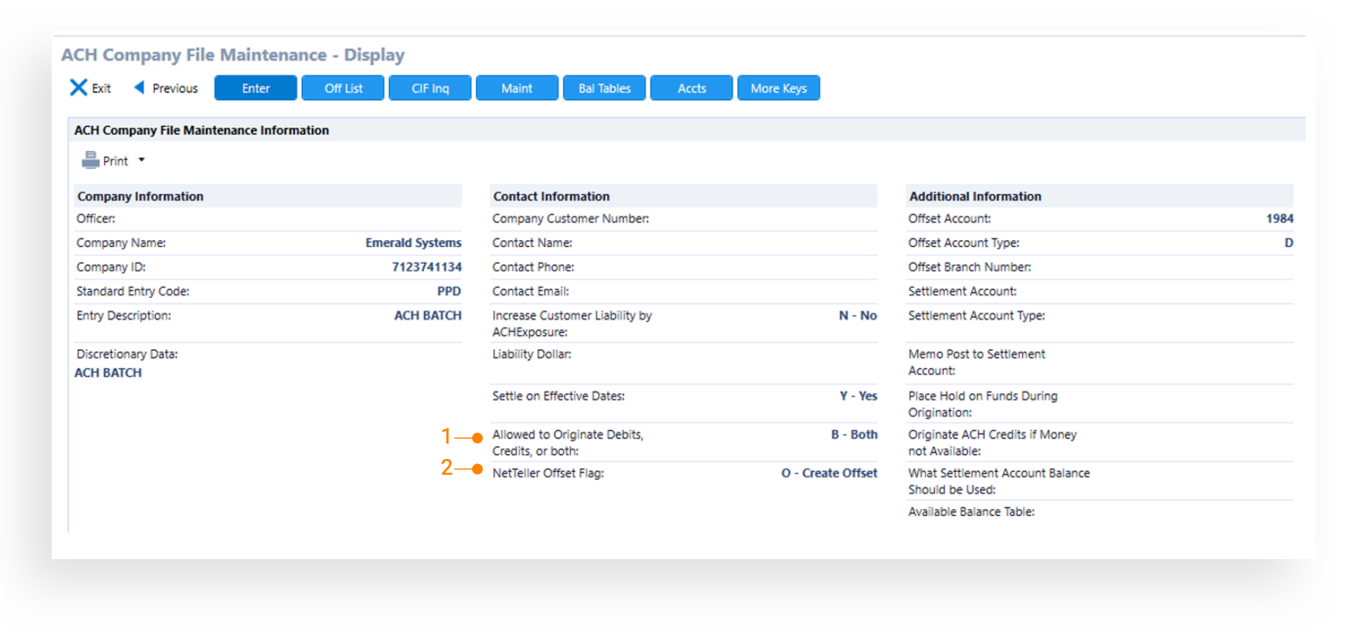Click the Y - Yes settle value
This screenshot has width=1362, height=632.
pyautogui.click(x=858, y=396)
